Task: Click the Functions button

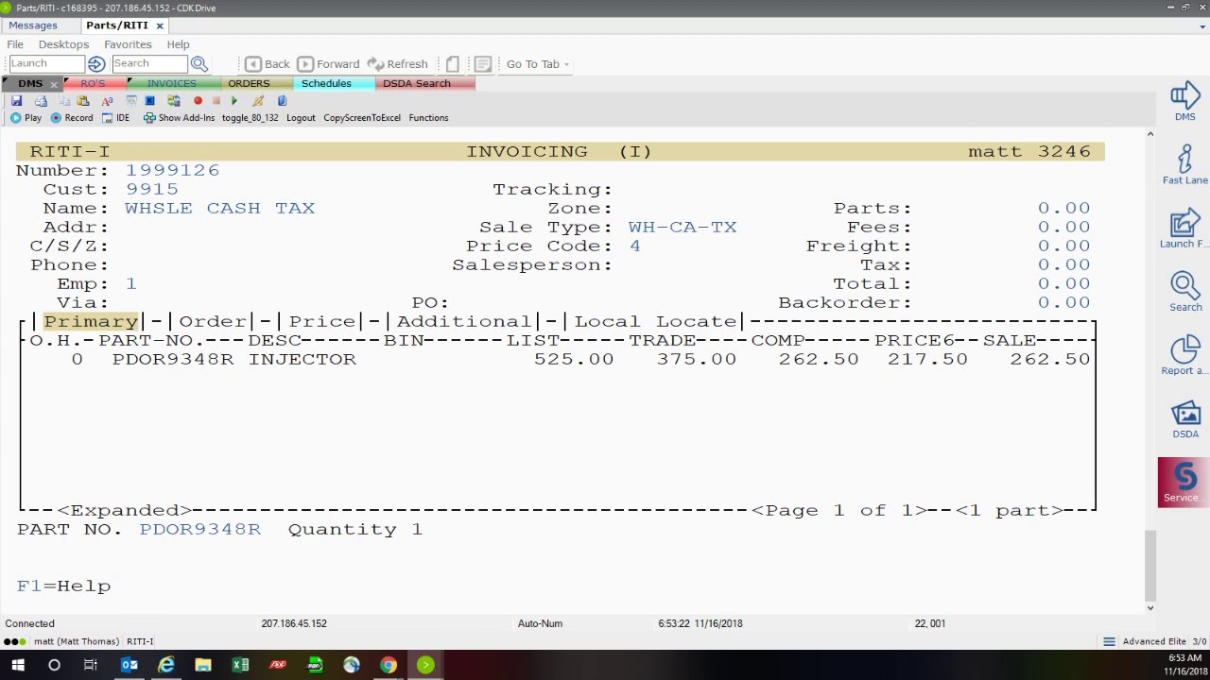Action: pyautogui.click(x=428, y=118)
